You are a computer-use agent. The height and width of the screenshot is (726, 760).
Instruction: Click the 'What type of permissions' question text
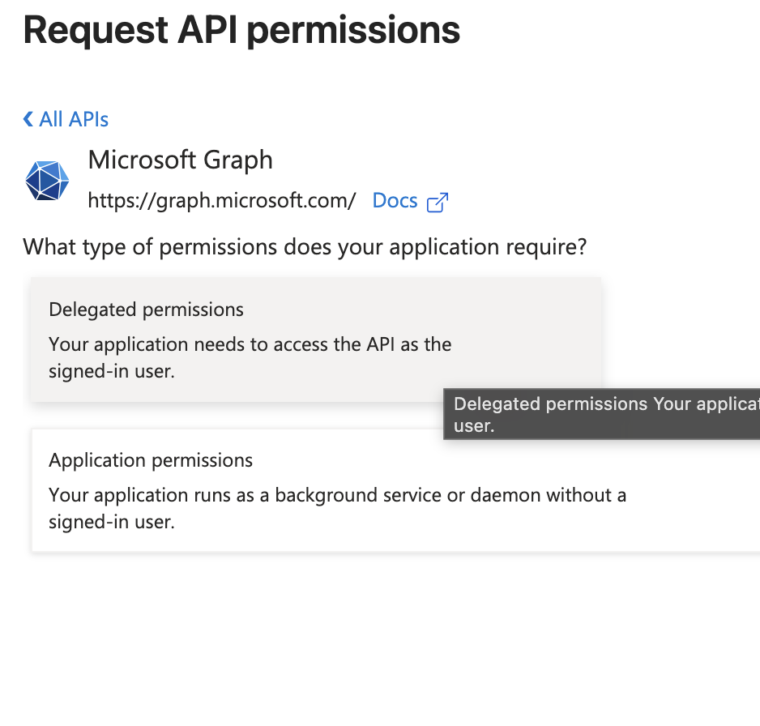pos(305,247)
